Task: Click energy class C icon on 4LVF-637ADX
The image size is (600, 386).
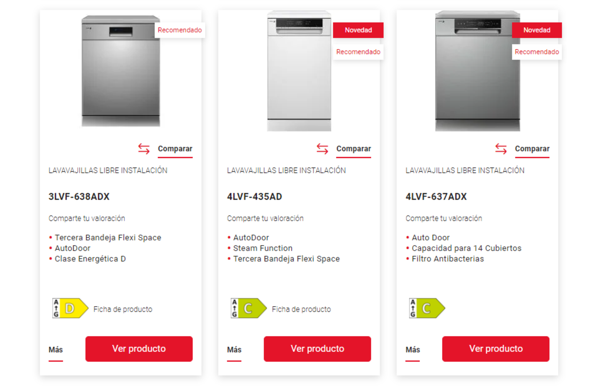Action: tap(427, 308)
